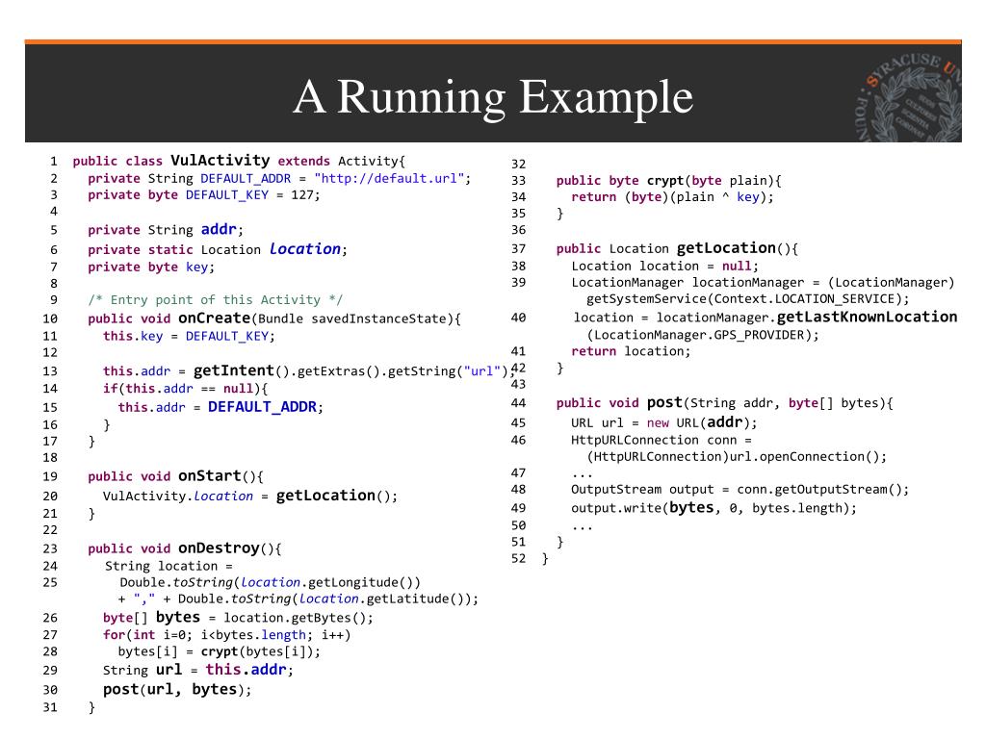Click the string "http://default.url" on line 2
This screenshot has width=986, height=739.
(x=389, y=178)
